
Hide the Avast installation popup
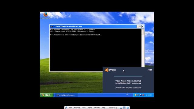150,70
